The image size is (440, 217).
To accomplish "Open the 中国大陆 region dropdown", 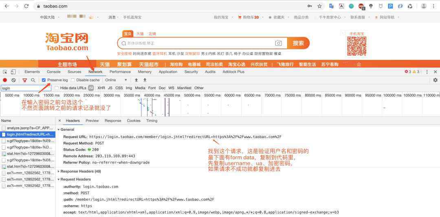I will [49, 18].
